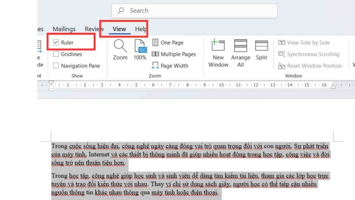355x200 pixels.
Task: Open a New Window
Action: 218,53
